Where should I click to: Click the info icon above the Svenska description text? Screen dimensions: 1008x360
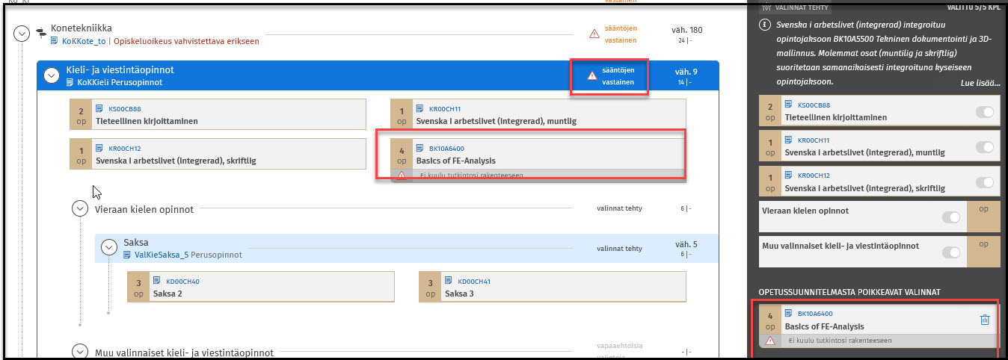(764, 25)
